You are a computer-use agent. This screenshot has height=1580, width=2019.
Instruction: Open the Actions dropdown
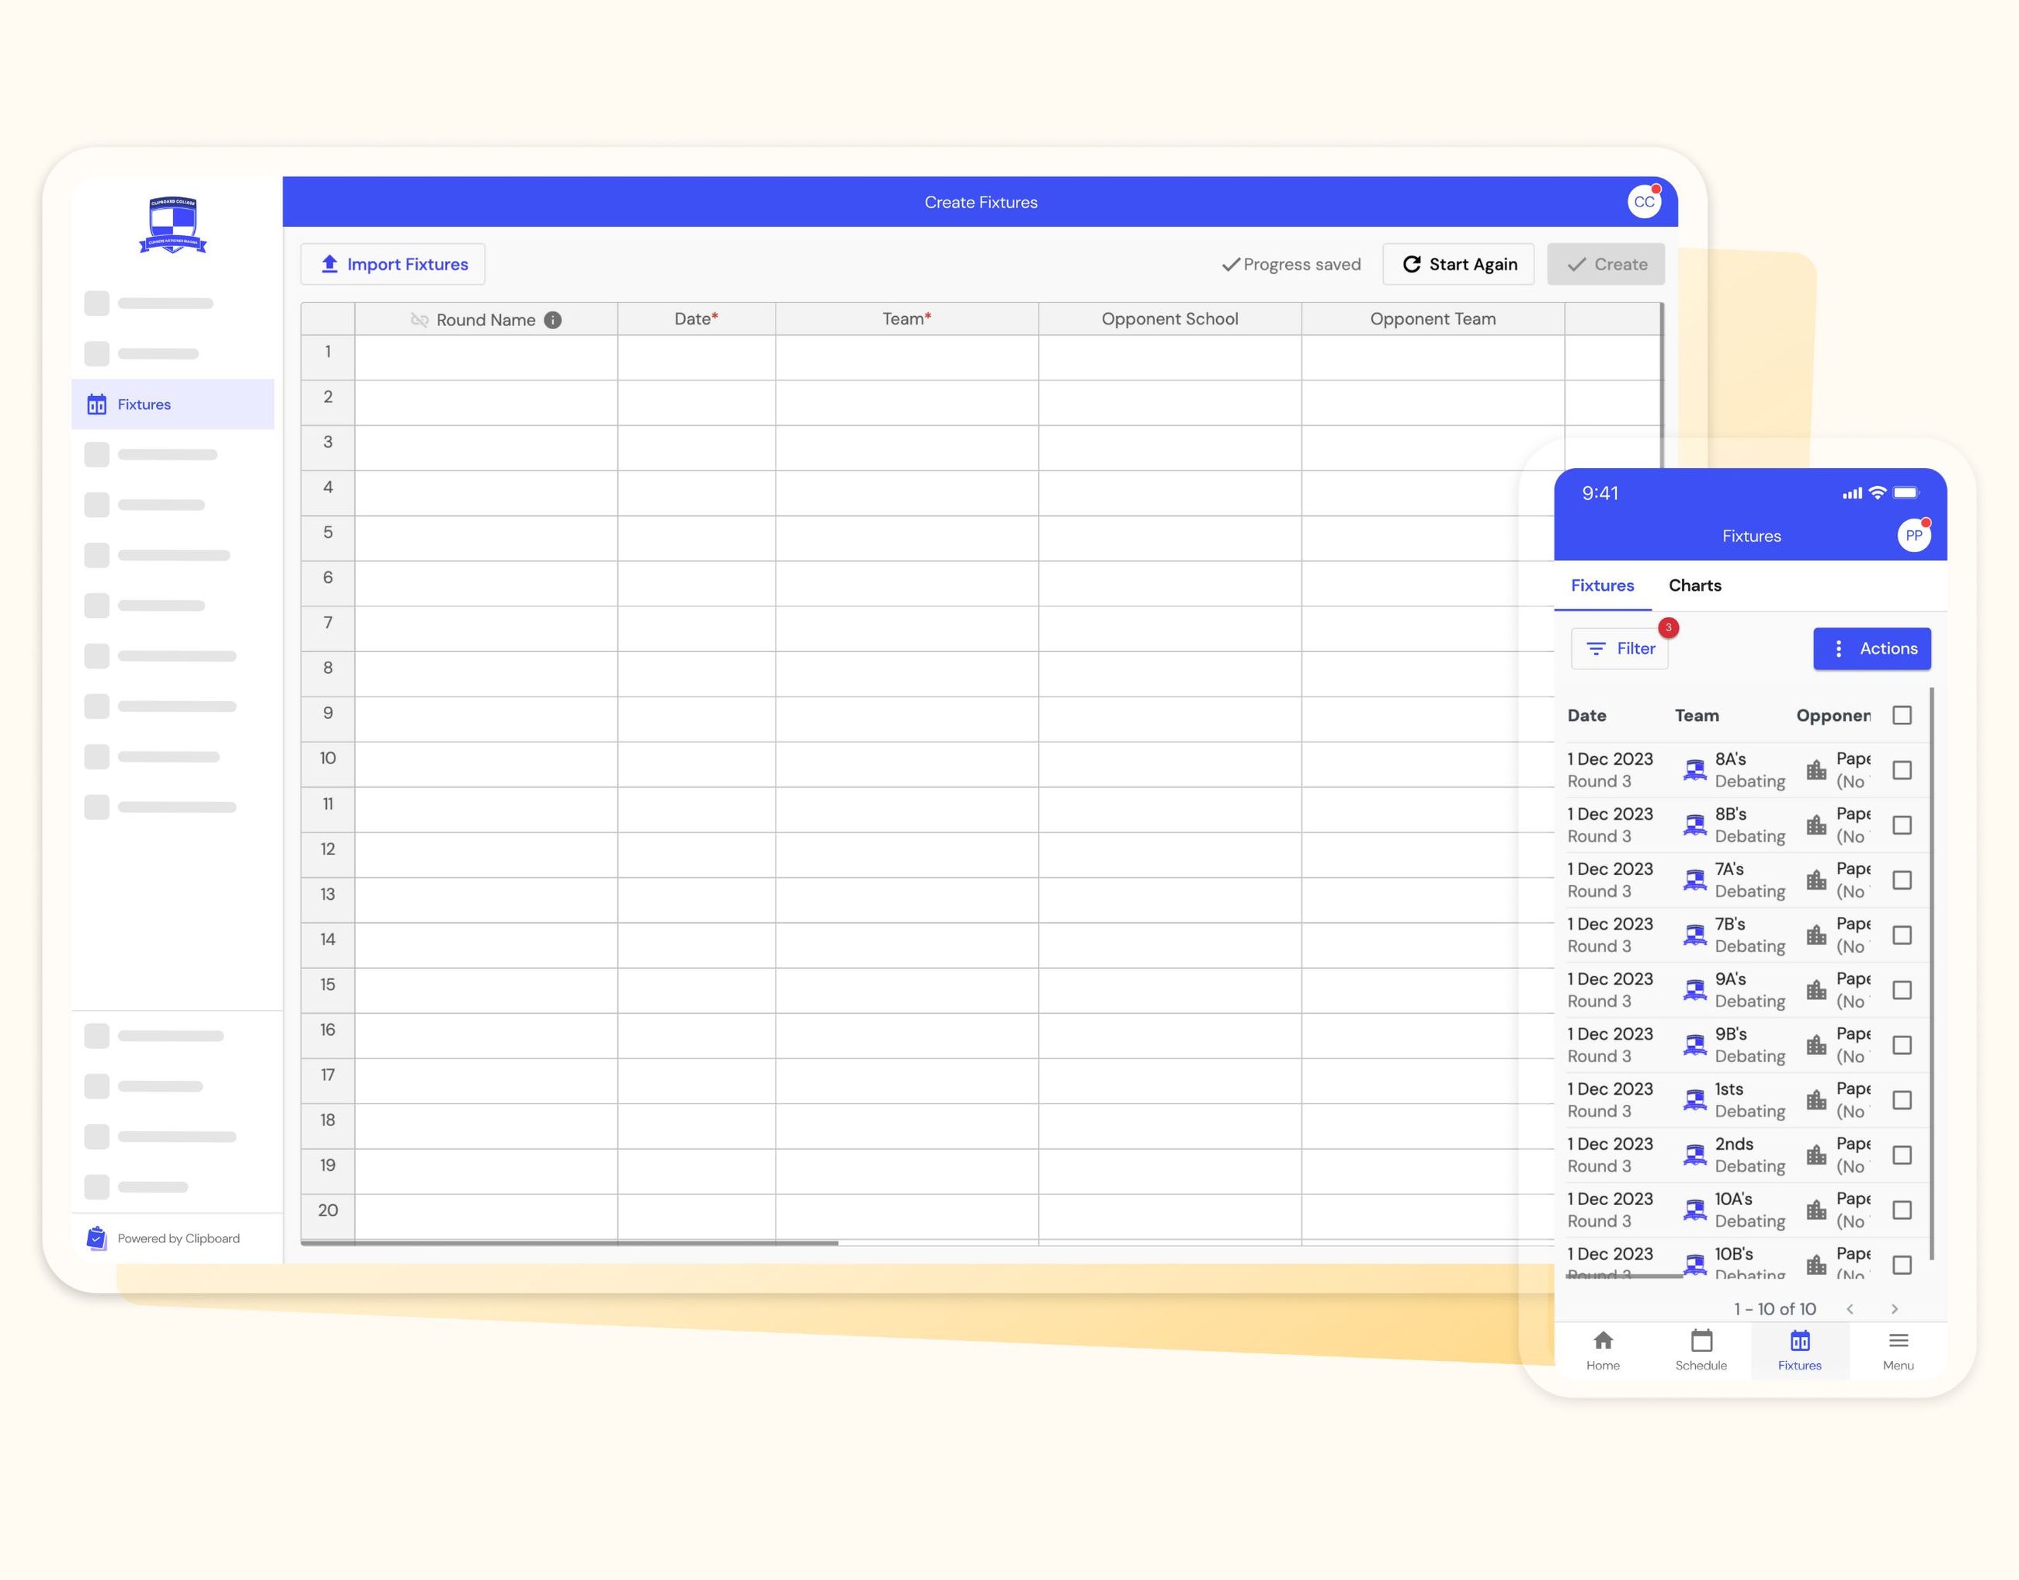tap(1872, 648)
